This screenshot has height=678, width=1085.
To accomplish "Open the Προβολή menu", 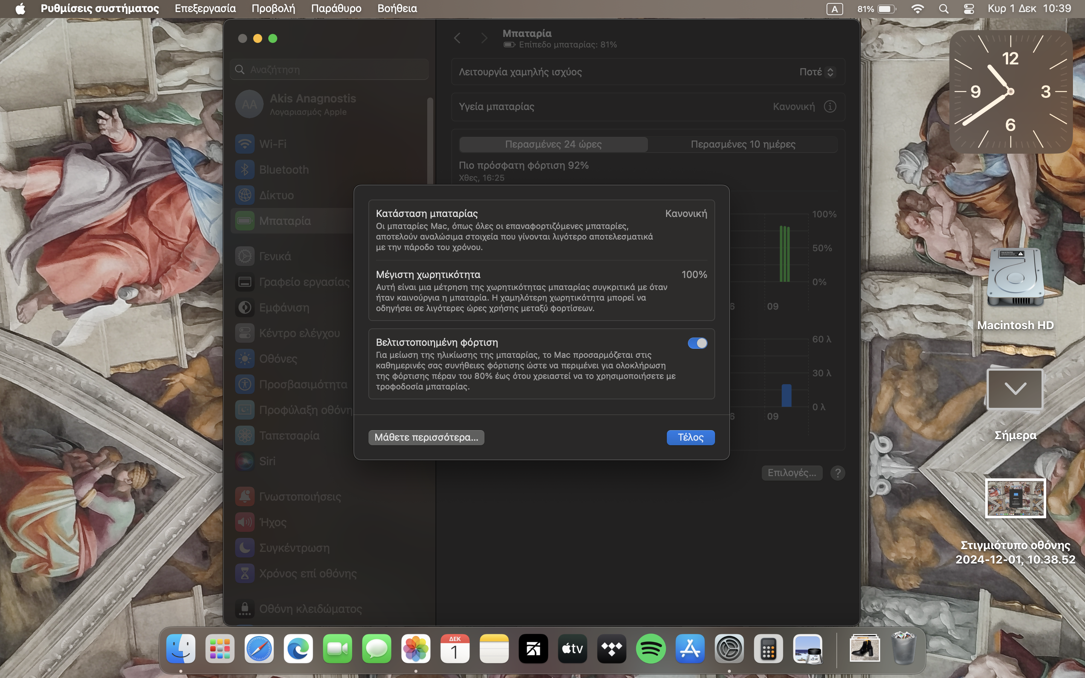I will tap(273, 9).
